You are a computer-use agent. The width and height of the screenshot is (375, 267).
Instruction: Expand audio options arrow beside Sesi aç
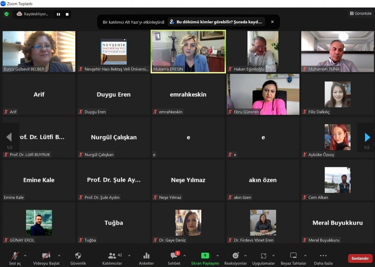(x=25, y=256)
